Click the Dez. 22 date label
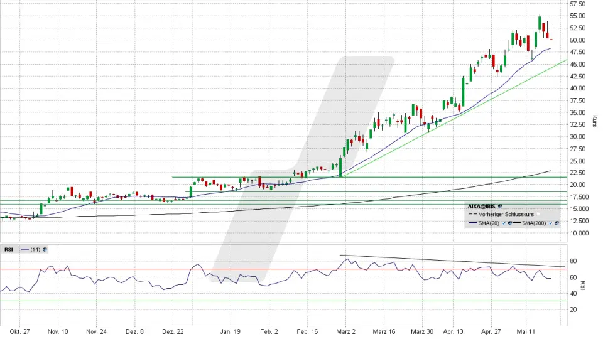 point(173,331)
